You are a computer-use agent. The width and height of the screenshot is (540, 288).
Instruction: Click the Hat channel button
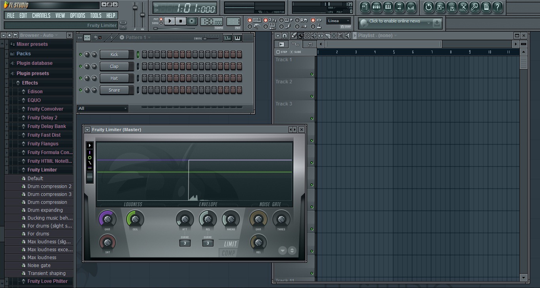pos(115,78)
